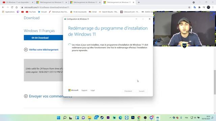The height and width of the screenshot is (121, 216).
Task: Minimize the Configuration de Windows 11 dialog
Action: pyautogui.click(x=136, y=19)
